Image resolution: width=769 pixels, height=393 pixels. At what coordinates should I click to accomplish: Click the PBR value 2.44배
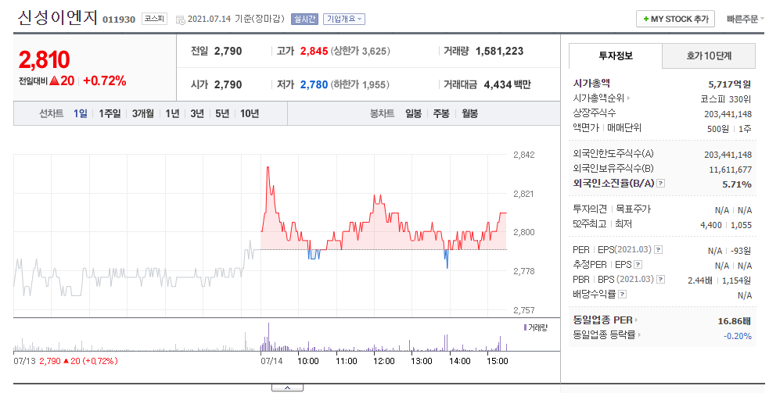(700, 280)
